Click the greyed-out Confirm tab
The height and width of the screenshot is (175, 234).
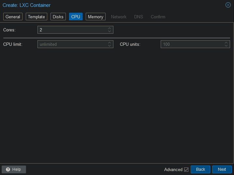coord(158,17)
